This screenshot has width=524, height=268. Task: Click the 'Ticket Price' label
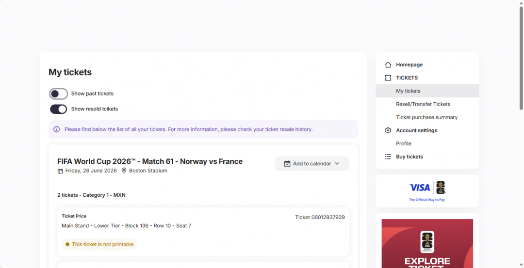tap(74, 216)
